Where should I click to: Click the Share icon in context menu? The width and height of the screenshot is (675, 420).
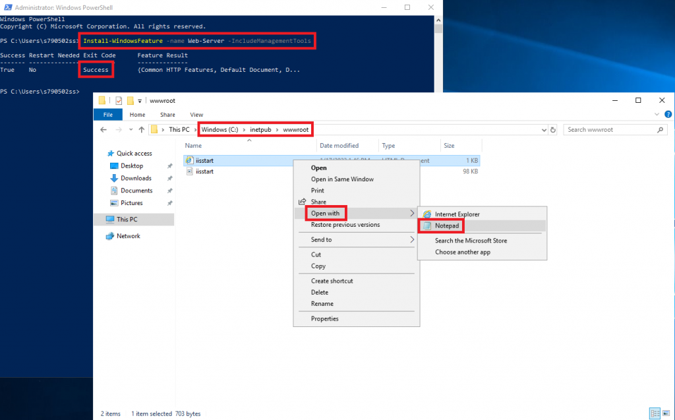[x=302, y=202]
